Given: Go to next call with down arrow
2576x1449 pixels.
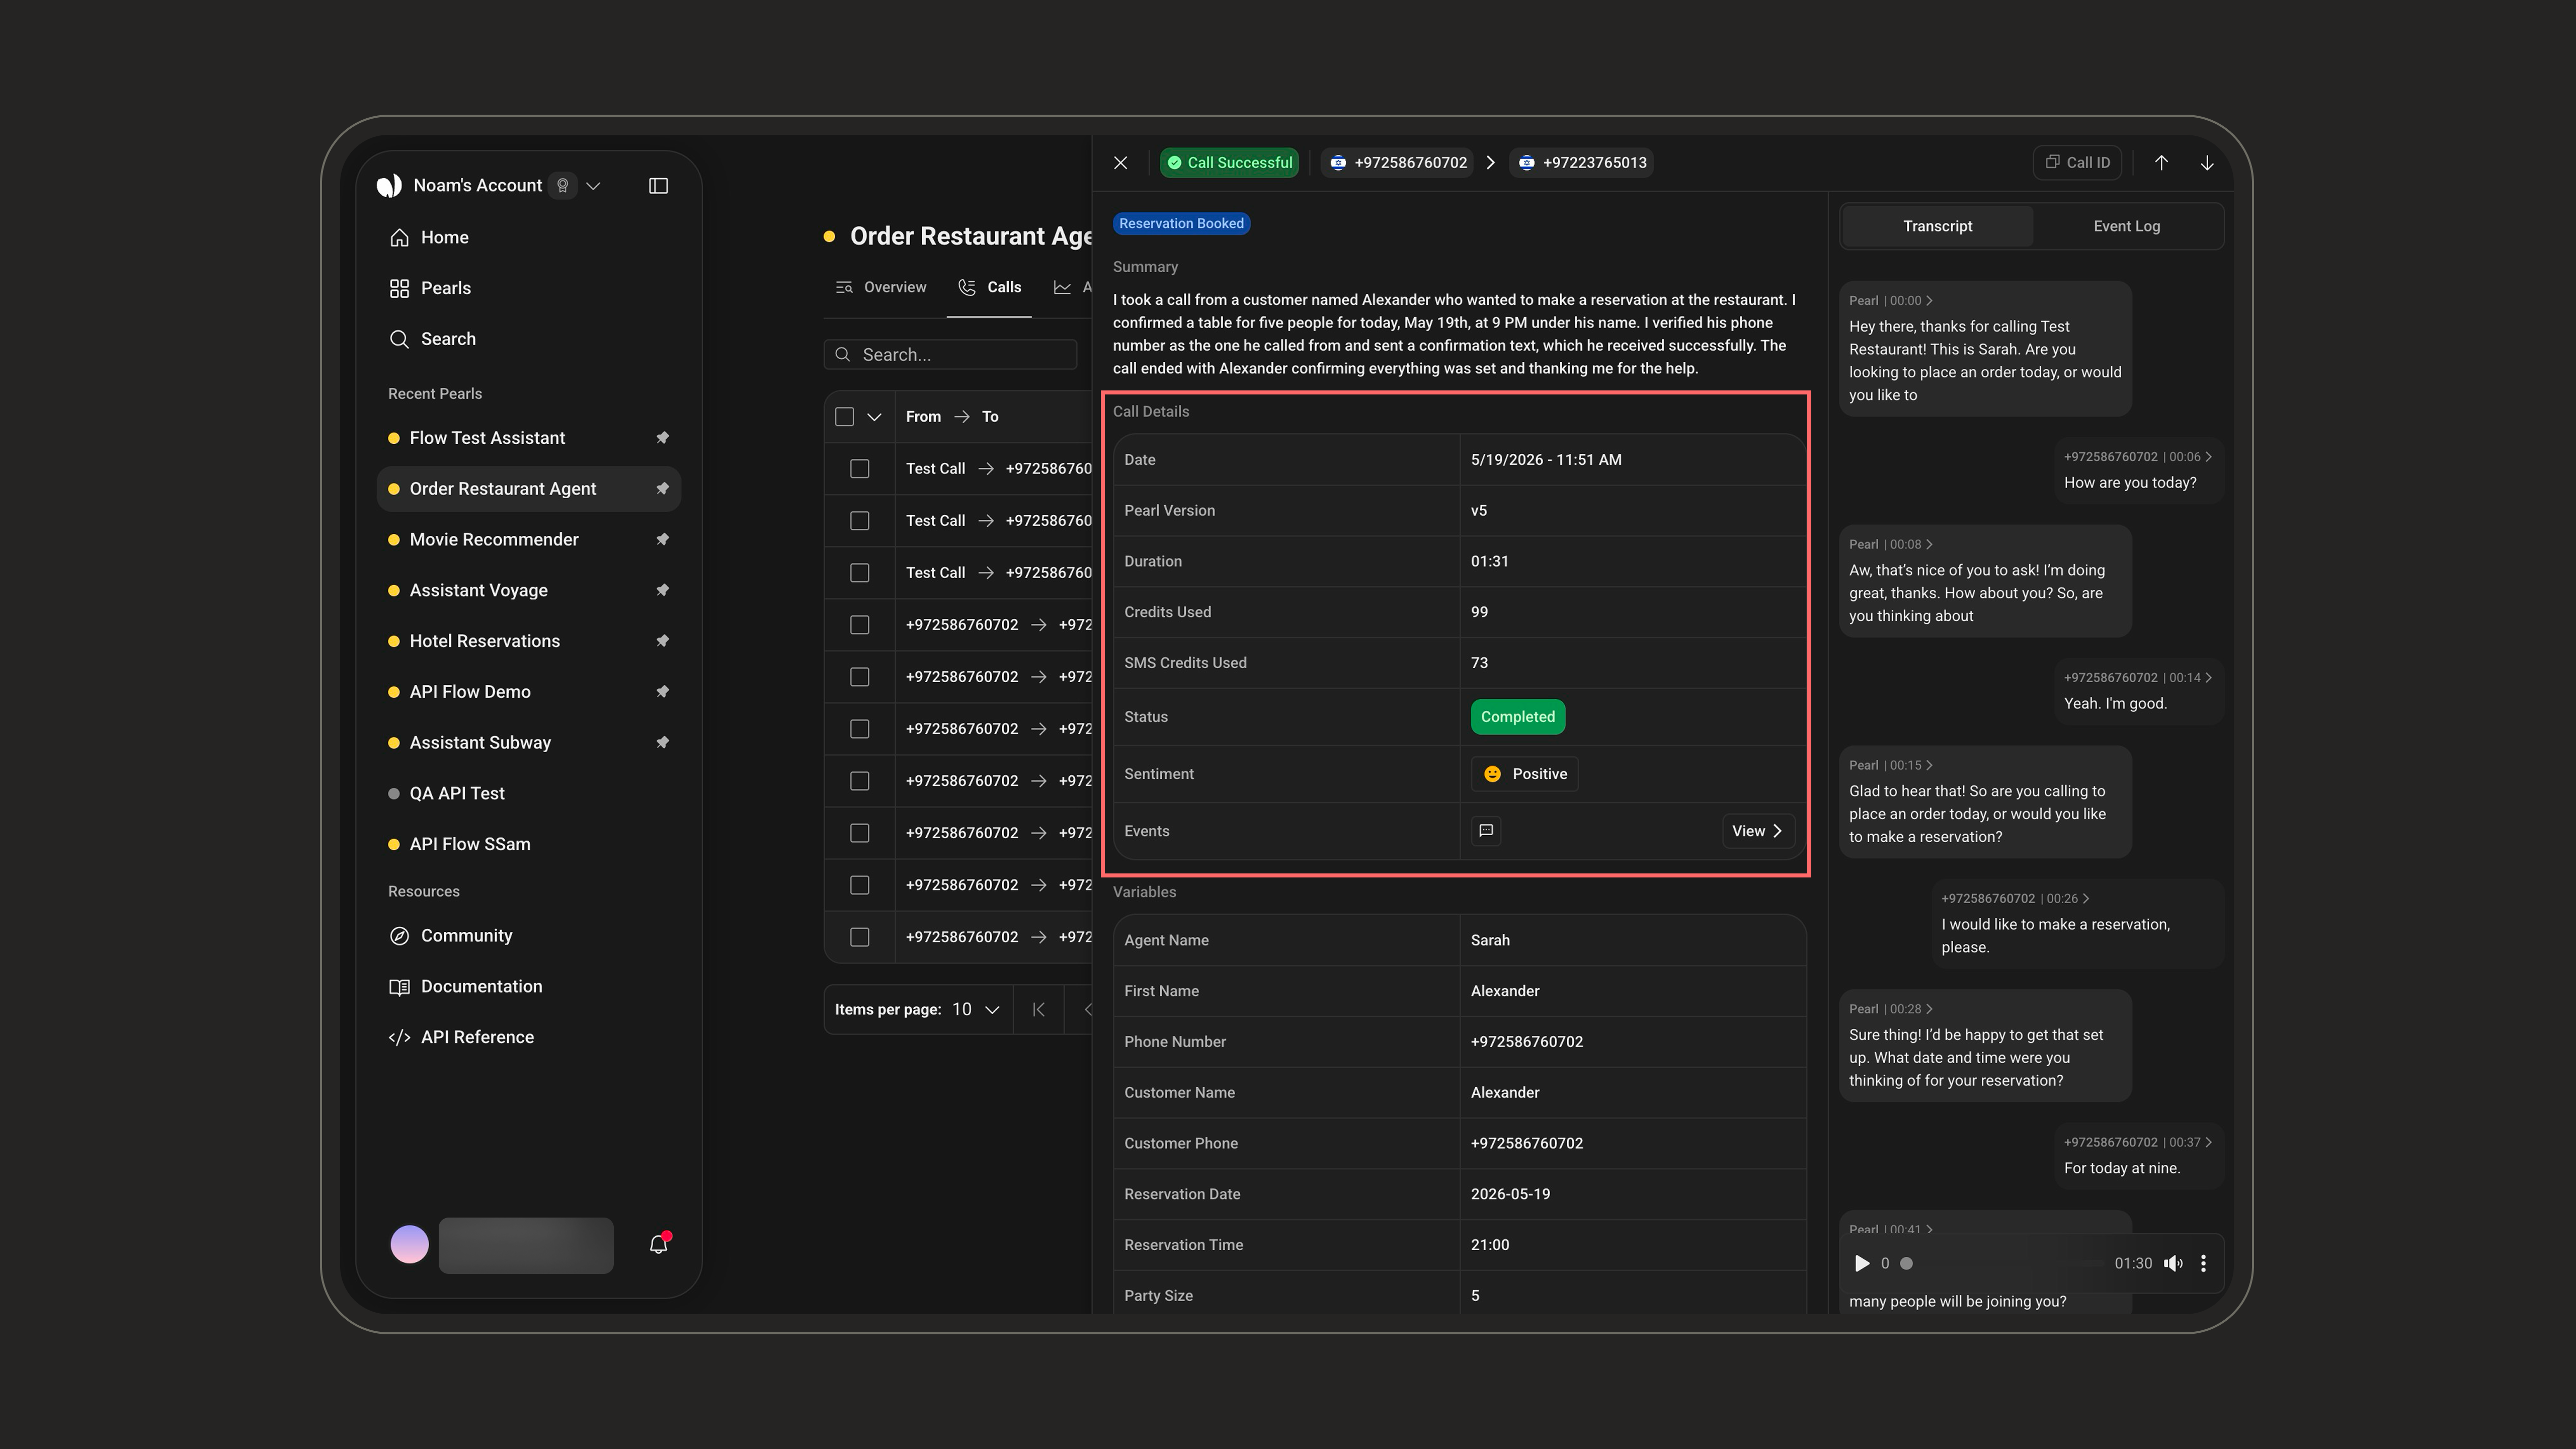Looking at the screenshot, I should [x=2207, y=163].
